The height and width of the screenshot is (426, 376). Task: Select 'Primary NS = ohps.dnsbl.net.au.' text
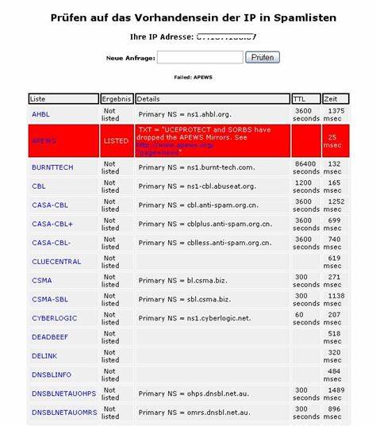pos(194,393)
